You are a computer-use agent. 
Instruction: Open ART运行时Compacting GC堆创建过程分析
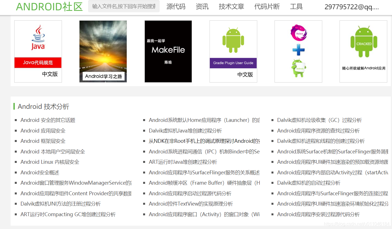click(68, 214)
